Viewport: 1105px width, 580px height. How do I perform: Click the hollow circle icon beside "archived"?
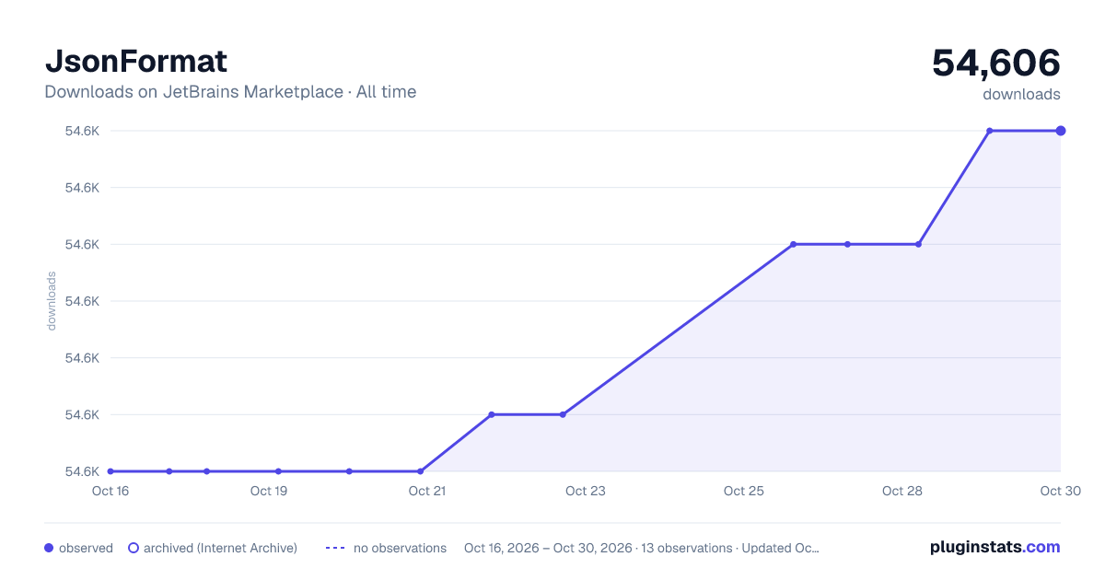click(x=133, y=548)
